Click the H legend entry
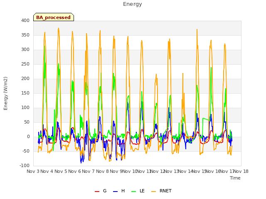The image size is (266, 199). point(119,191)
